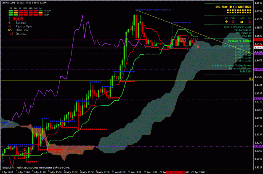Image resolution: width=263 pixels, height=174 pixels.
Task: Click the D1 timeframe label
Action: (11, 8)
